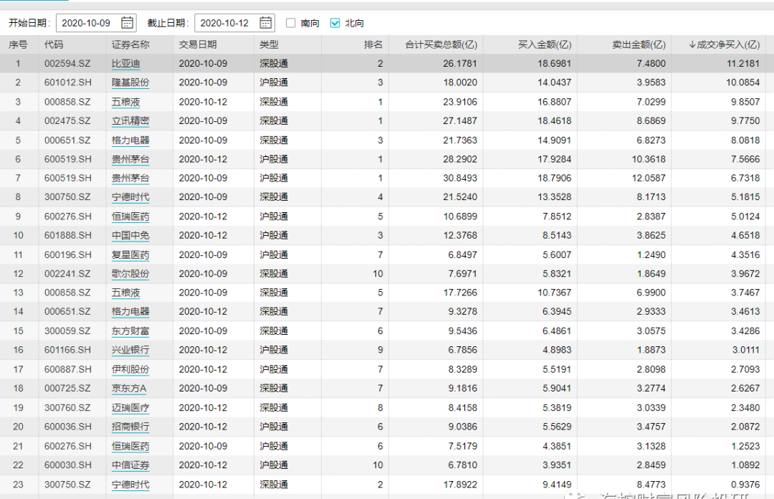Click sell amount value 10.3618
Image resolution: width=774 pixels, height=499 pixels.
click(x=649, y=159)
